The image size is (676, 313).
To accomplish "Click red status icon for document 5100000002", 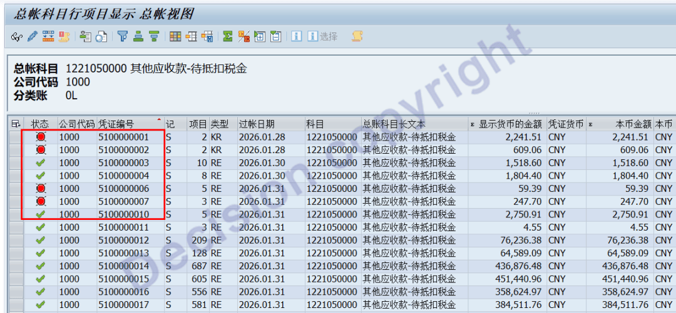I will 41,150.
